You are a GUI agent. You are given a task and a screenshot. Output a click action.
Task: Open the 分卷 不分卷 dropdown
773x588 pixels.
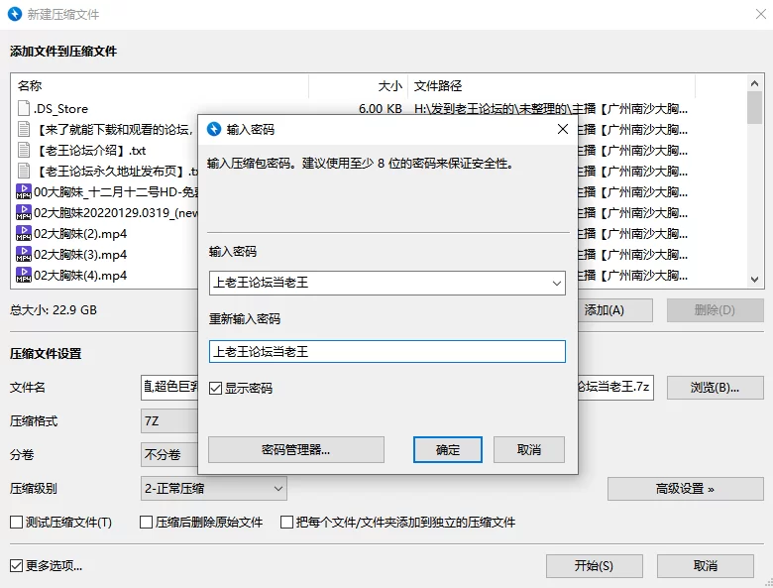[169, 454]
